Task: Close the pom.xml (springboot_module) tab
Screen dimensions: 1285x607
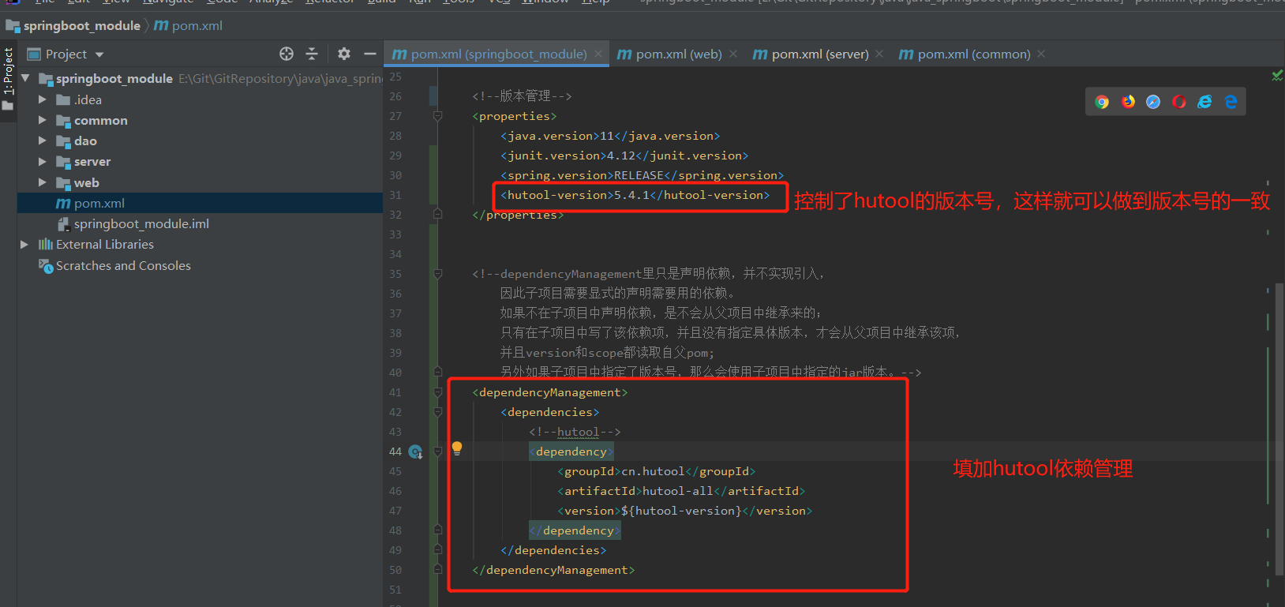Action: [x=598, y=54]
